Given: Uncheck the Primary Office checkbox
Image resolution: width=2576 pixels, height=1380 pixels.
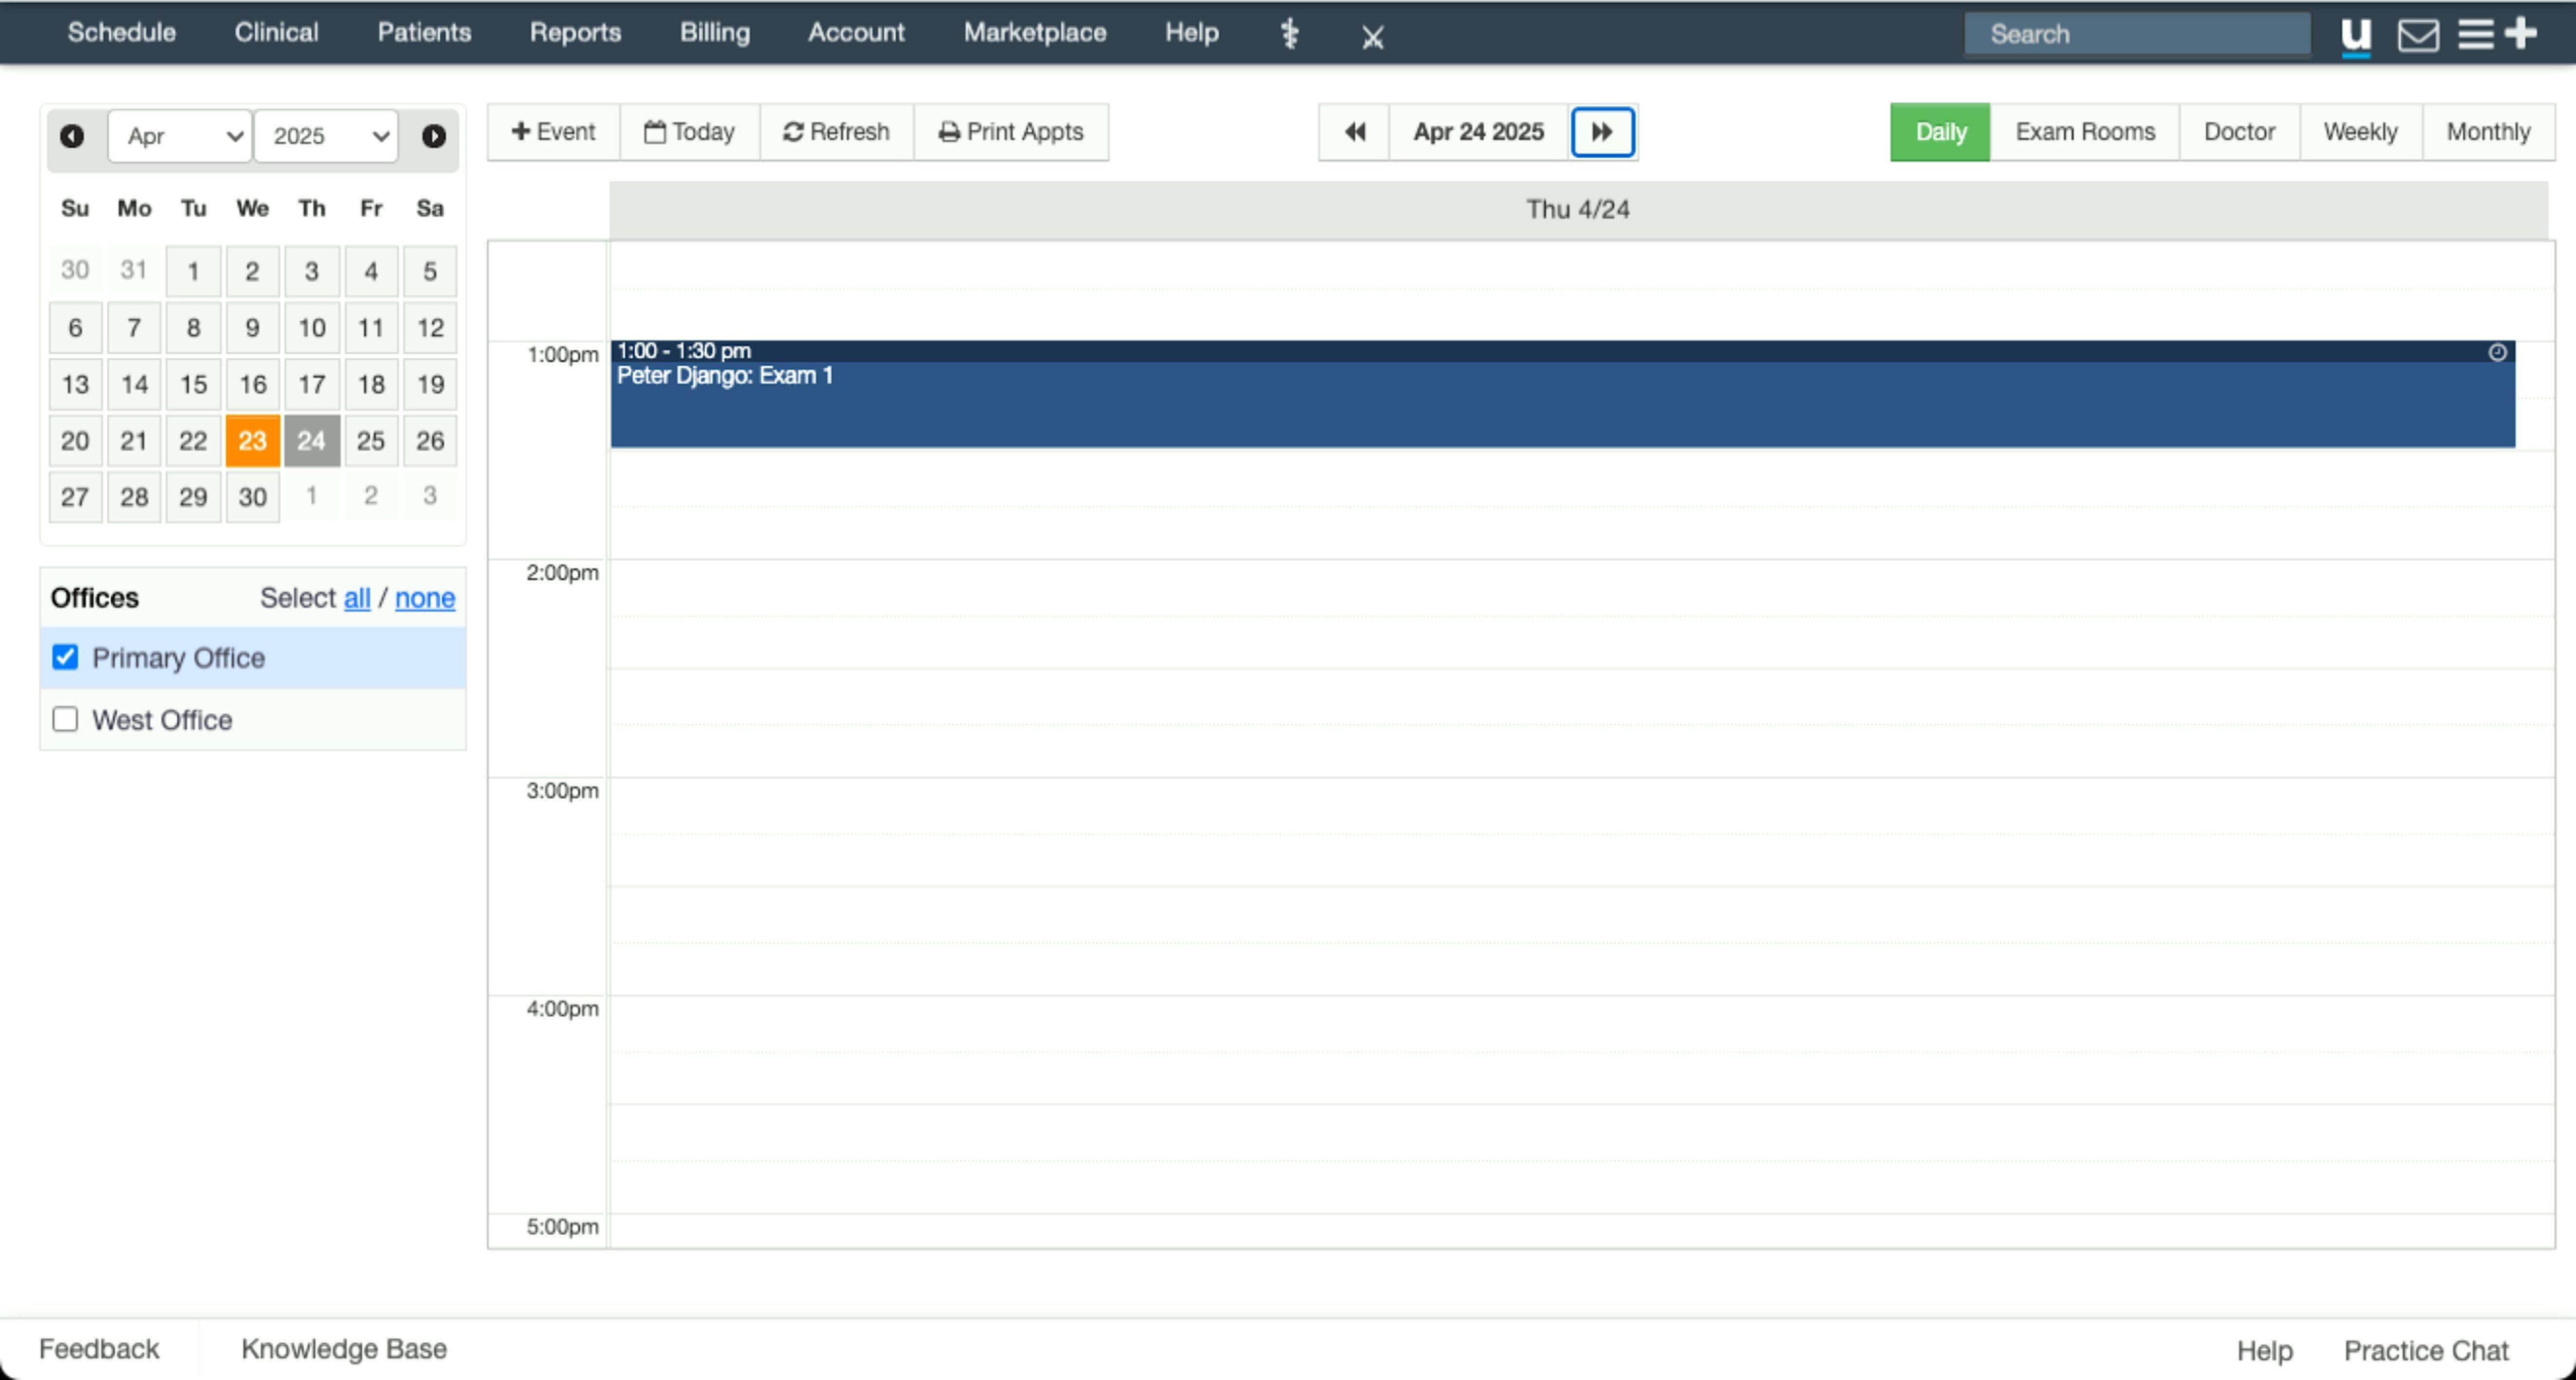Looking at the screenshot, I should pos(65,657).
